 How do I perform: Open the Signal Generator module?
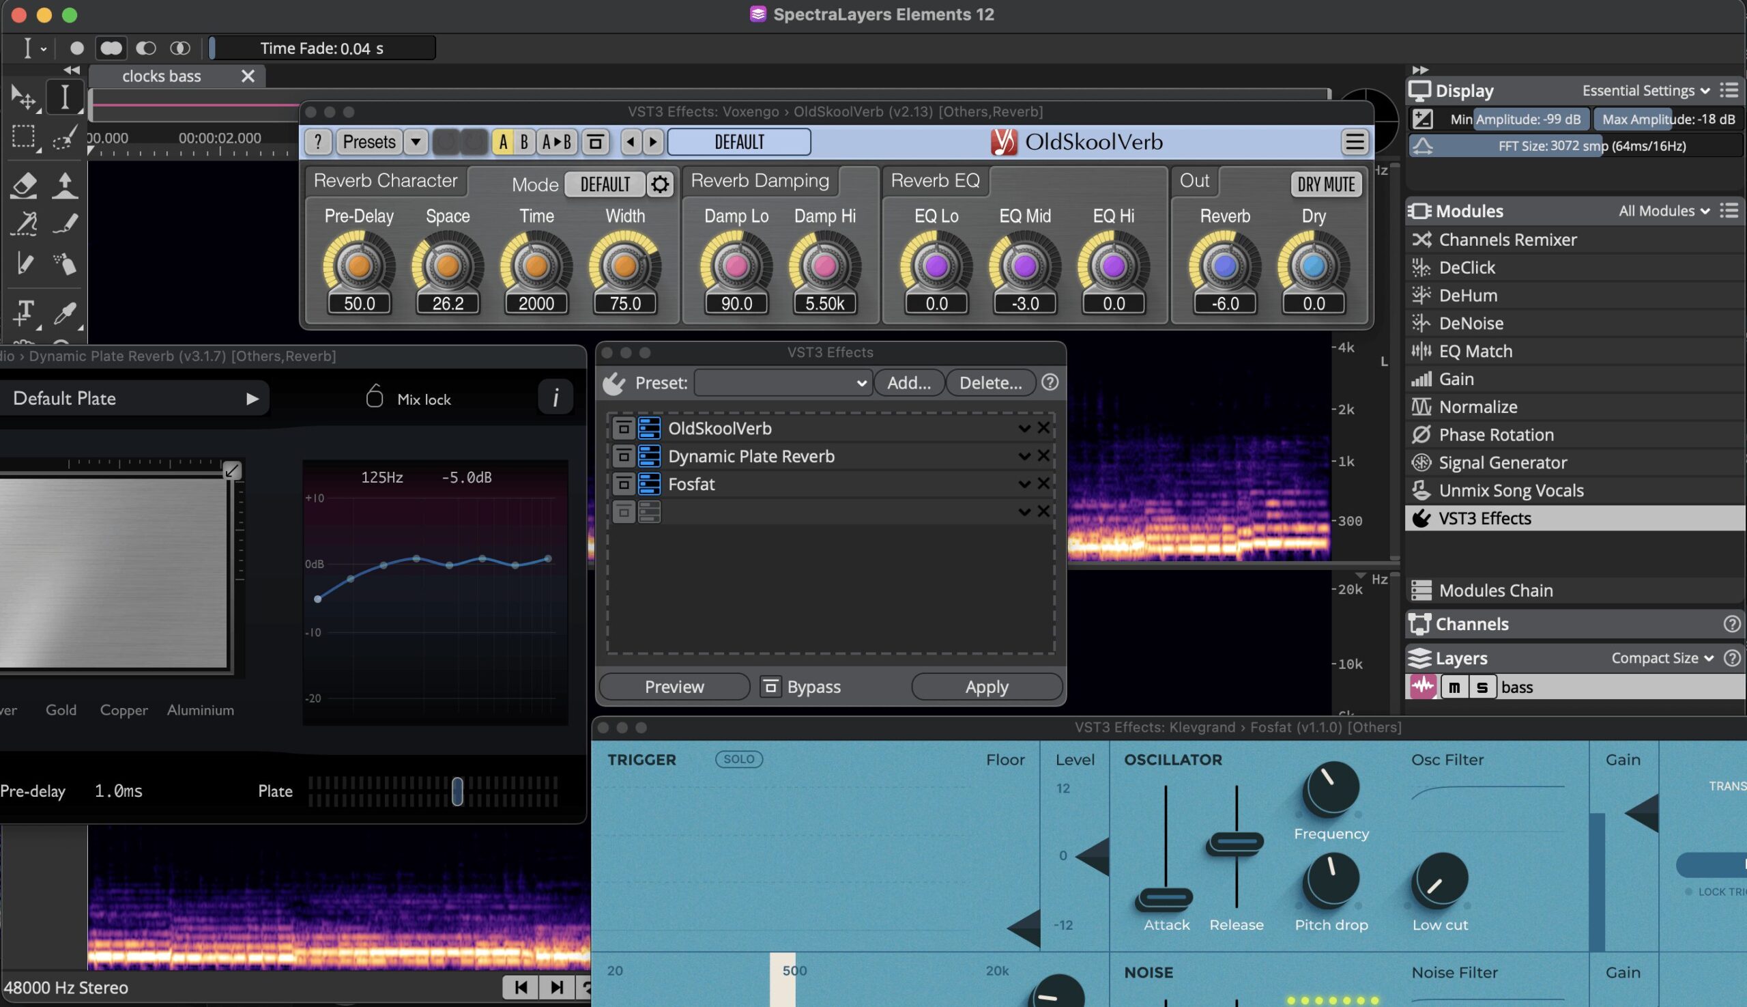pos(1575,463)
